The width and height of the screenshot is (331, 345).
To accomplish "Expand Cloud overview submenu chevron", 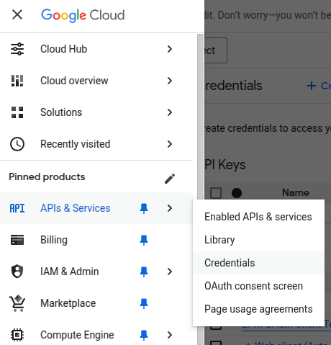I will pyautogui.click(x=170, y=81).
